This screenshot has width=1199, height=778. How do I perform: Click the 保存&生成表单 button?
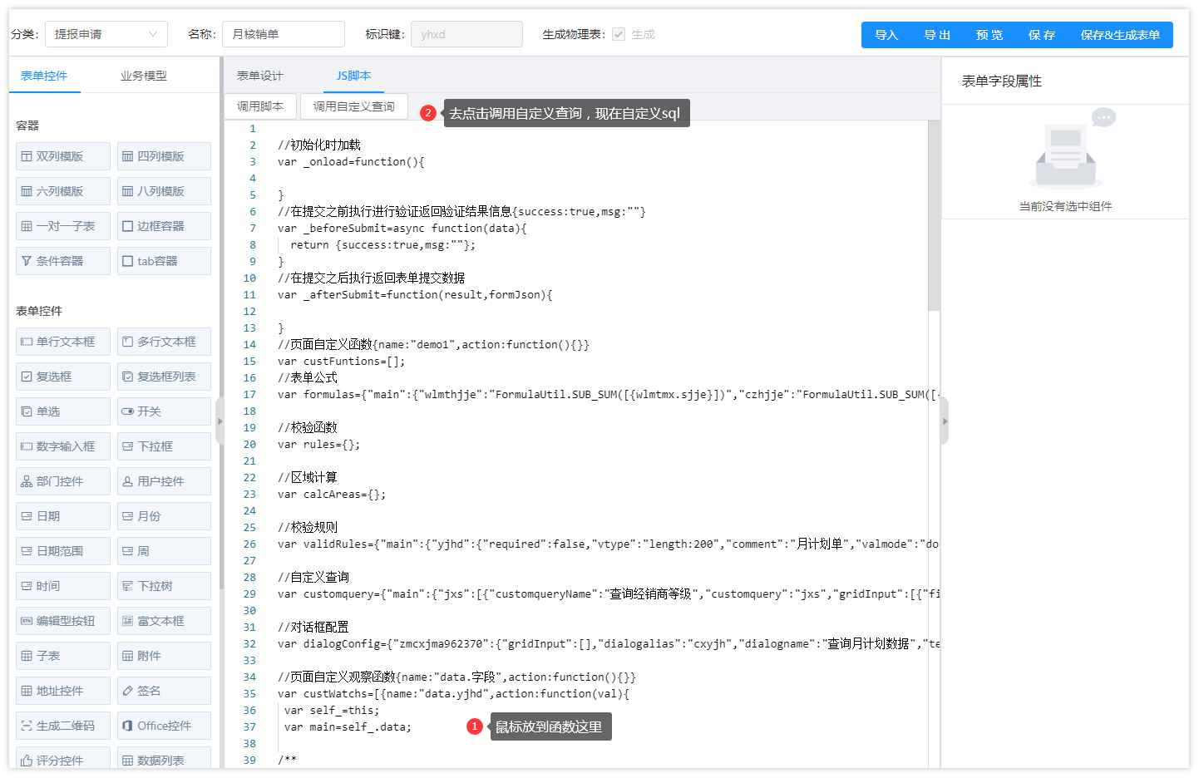[1120, 35]
